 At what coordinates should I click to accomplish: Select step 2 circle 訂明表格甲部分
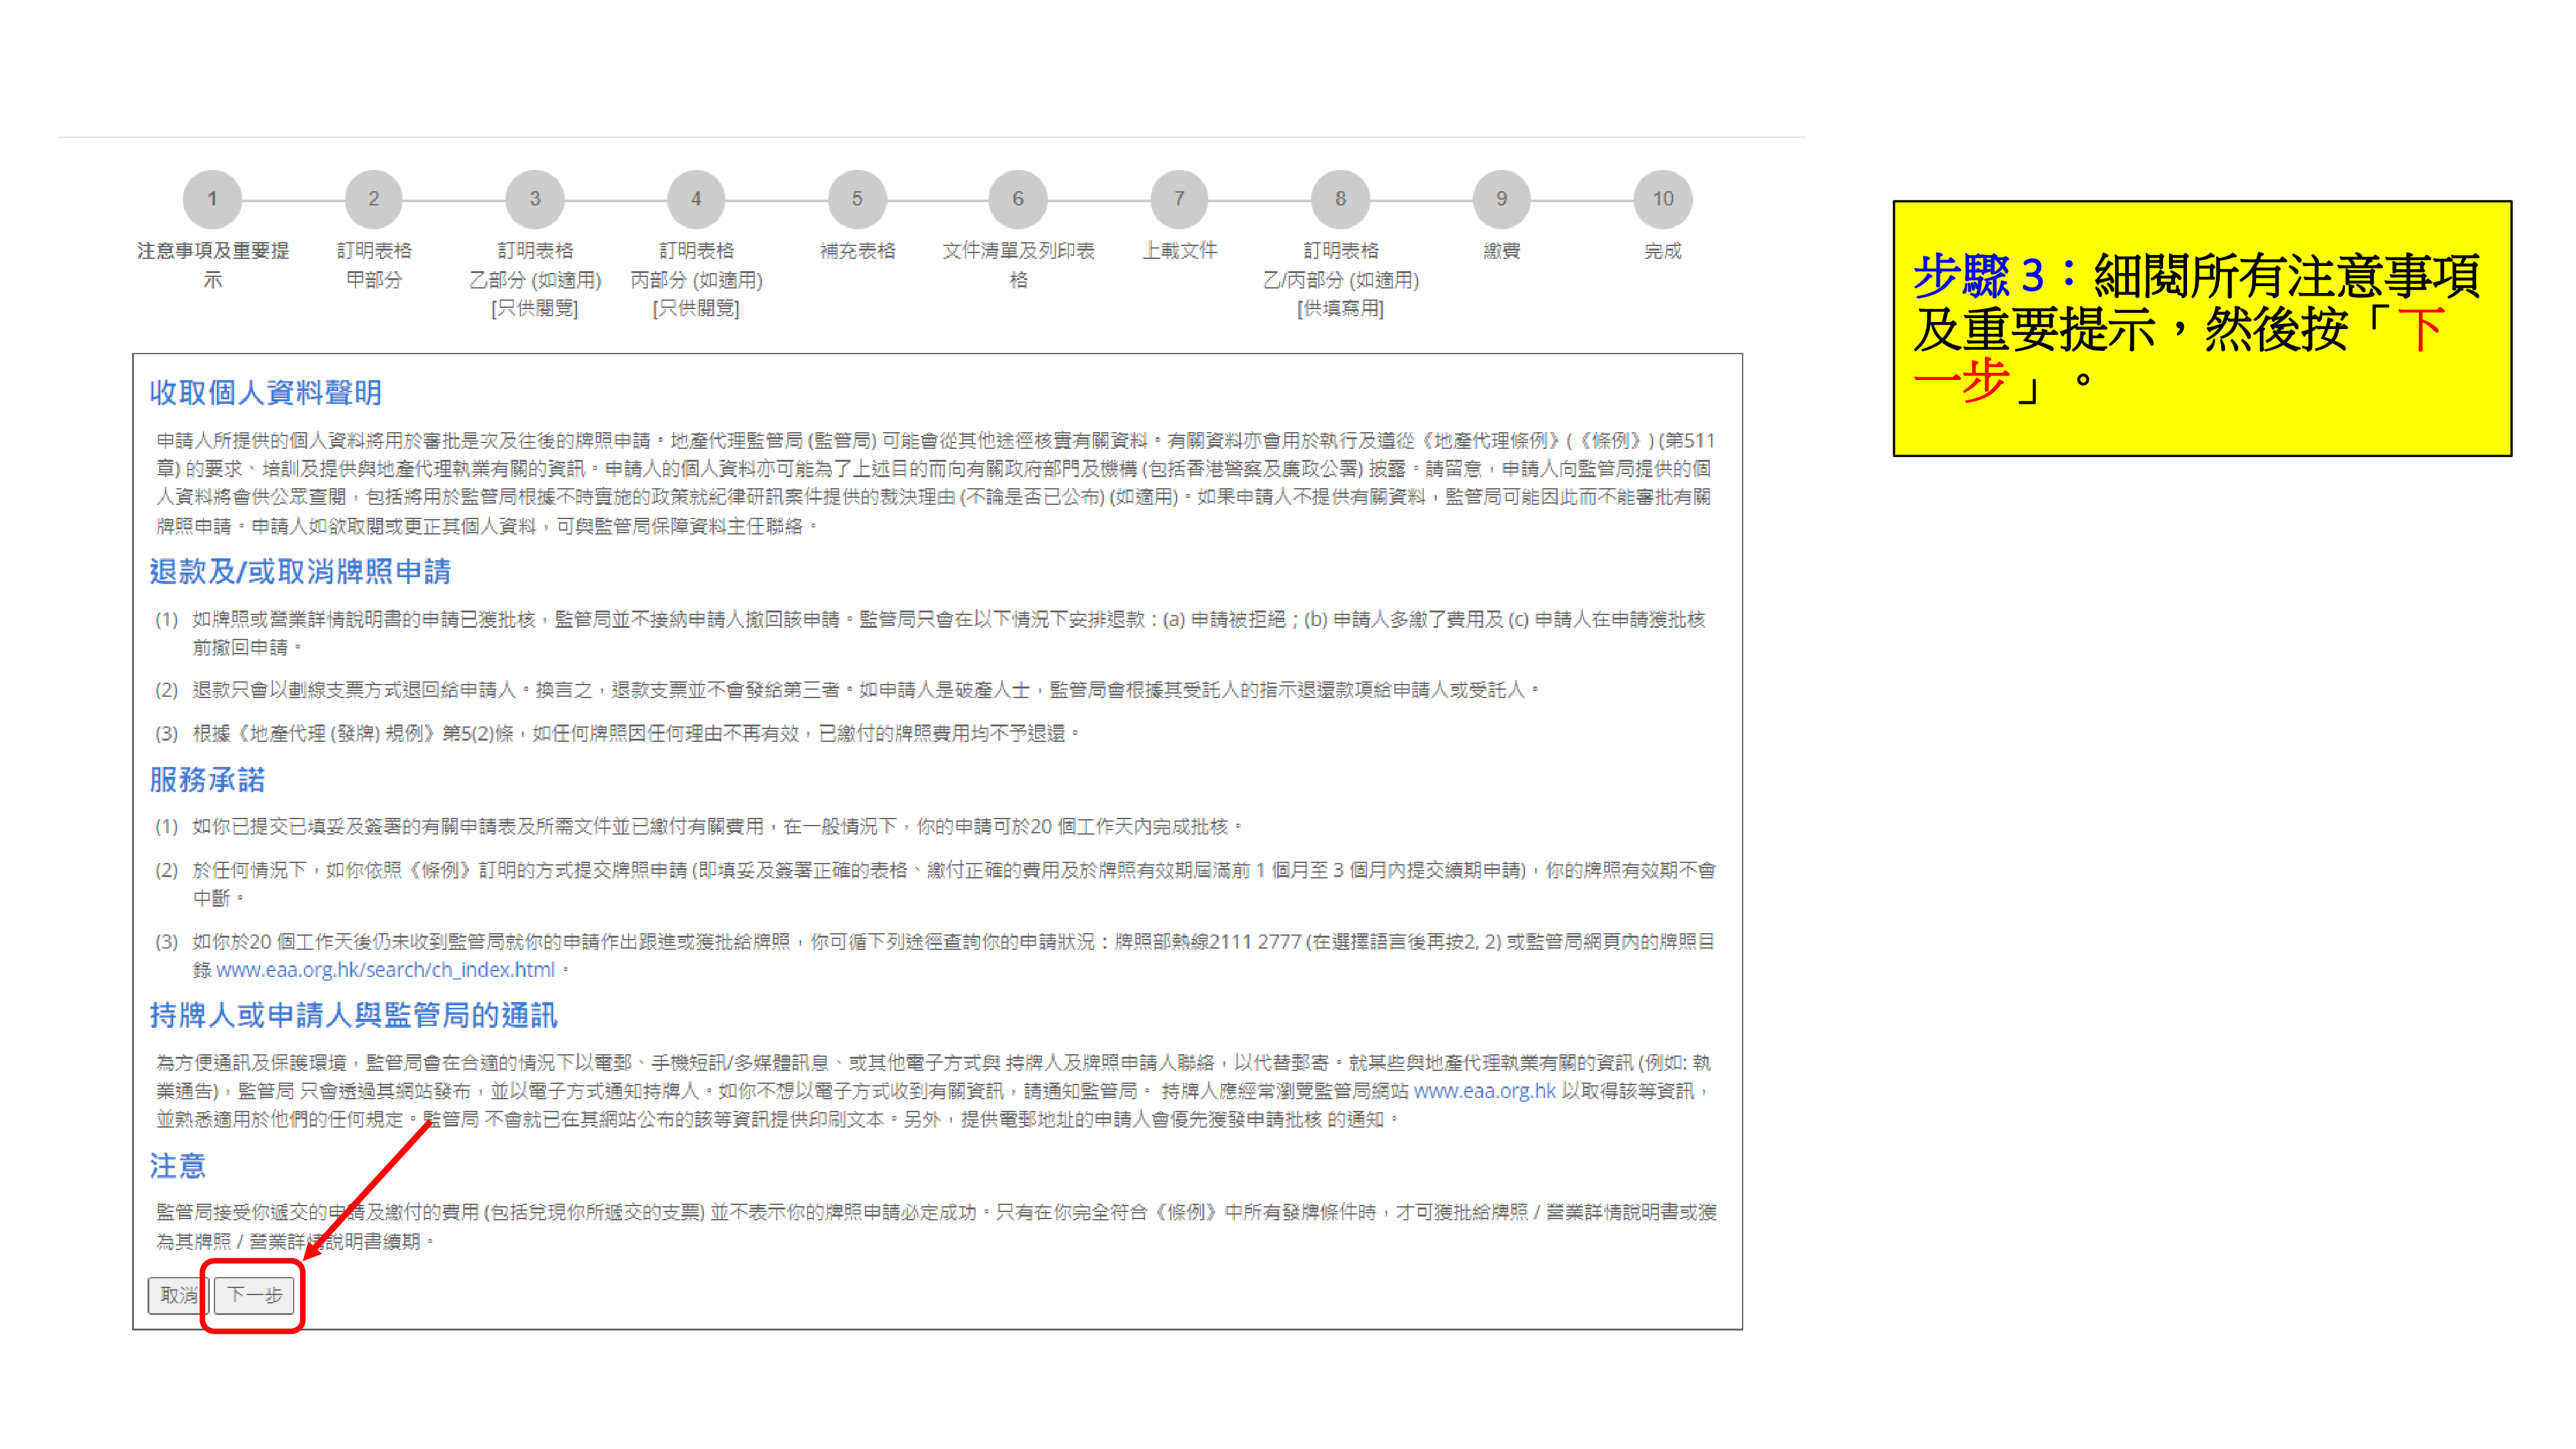[373, 199]
